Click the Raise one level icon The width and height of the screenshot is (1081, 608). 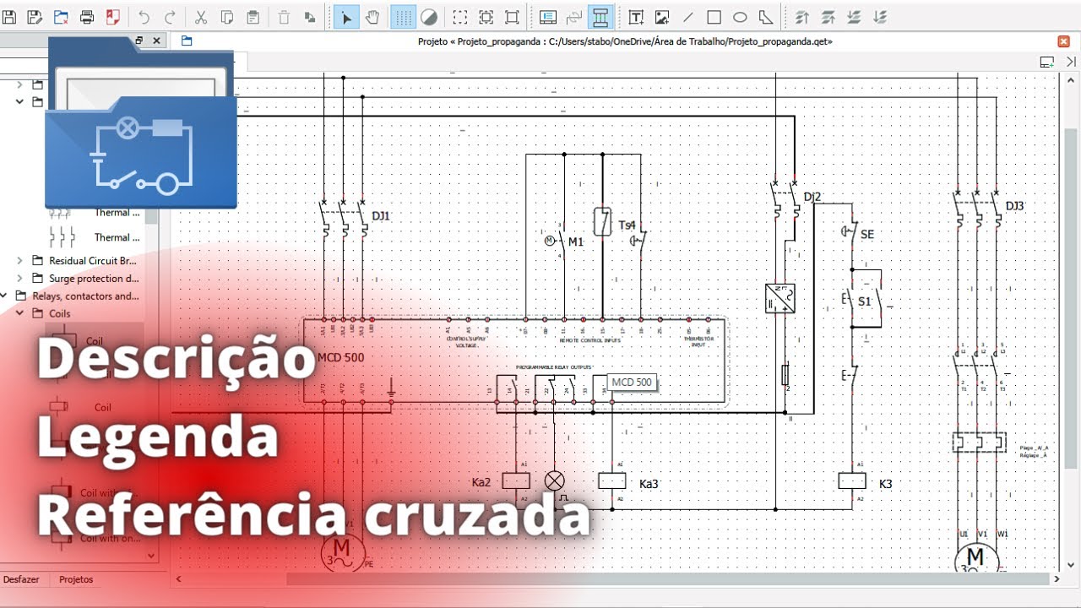tap(828, 17)
